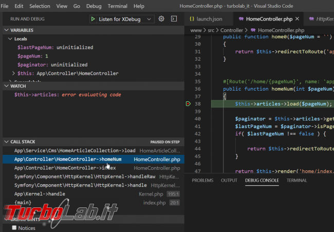Collapse the WATCH section
This screenshot has width=334, height=232.
click(x=6, y=86)
